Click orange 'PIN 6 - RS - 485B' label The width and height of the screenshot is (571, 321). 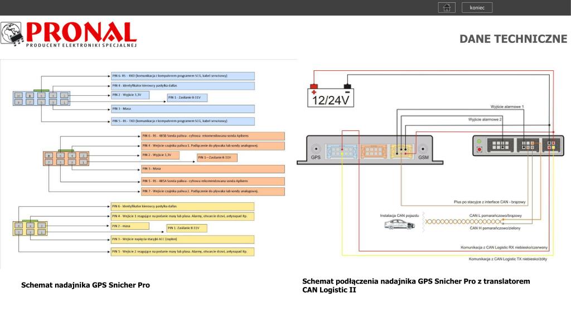213,136
